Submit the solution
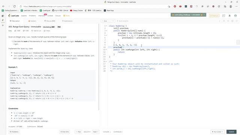 (231, 132)
